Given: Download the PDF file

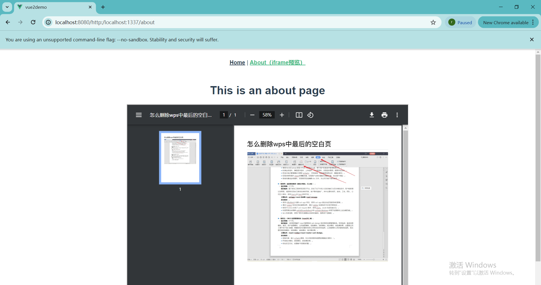Looking at the screenshot, I should coord(372,115).
